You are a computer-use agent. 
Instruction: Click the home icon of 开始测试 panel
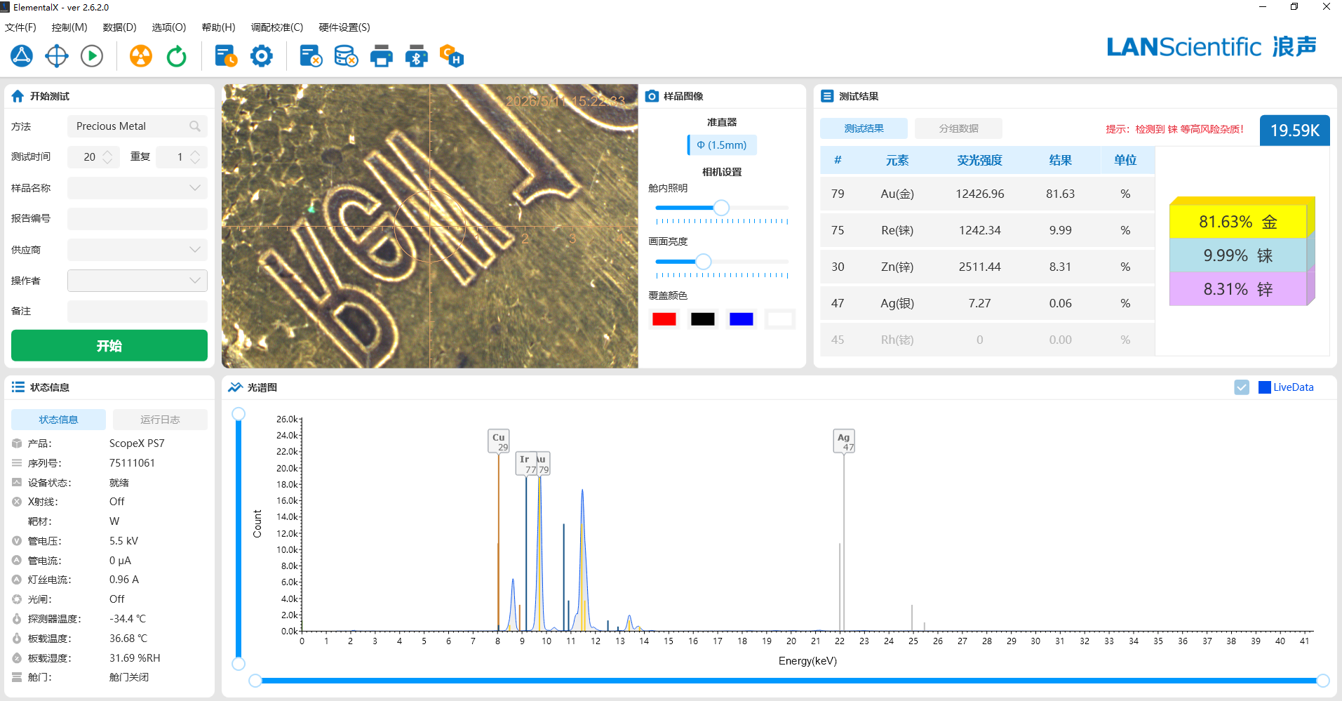(x=18, y=96)
